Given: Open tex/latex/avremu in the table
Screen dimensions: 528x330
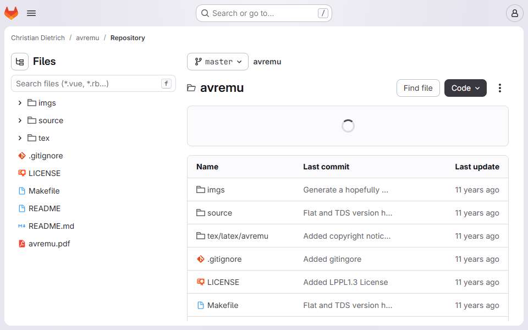Looking at the screenshot, I should click(x=238, y=236).
